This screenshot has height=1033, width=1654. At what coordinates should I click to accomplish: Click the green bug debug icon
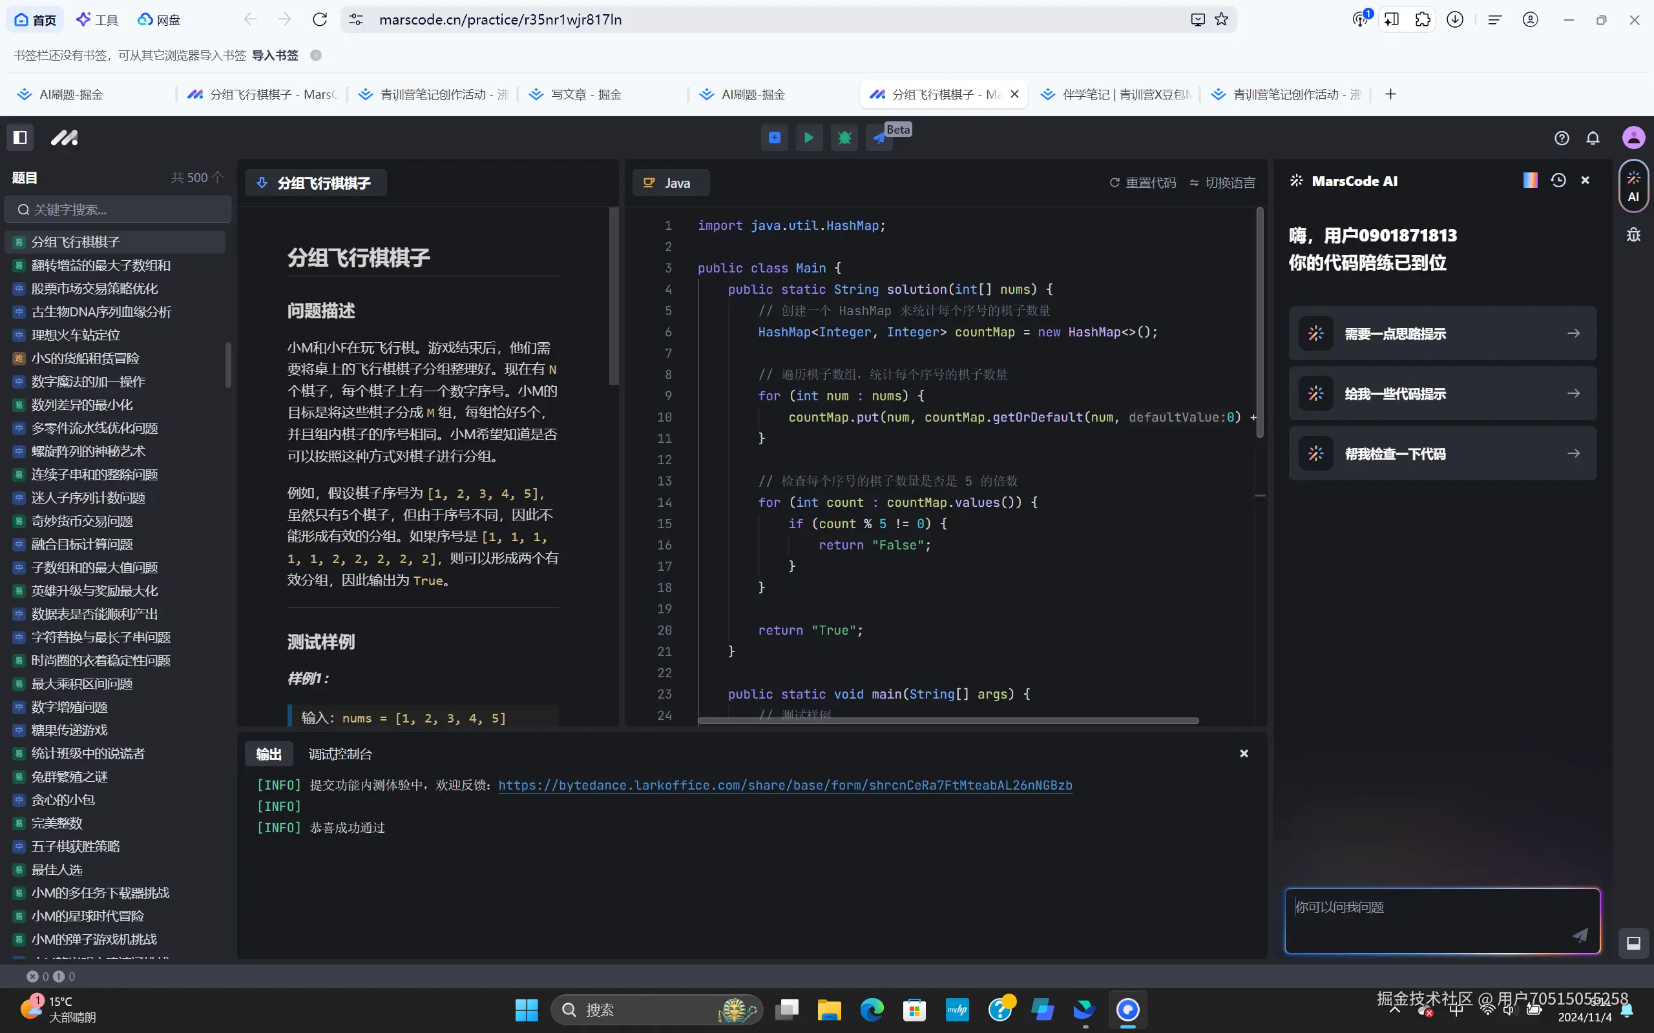(x=844, y=138)
